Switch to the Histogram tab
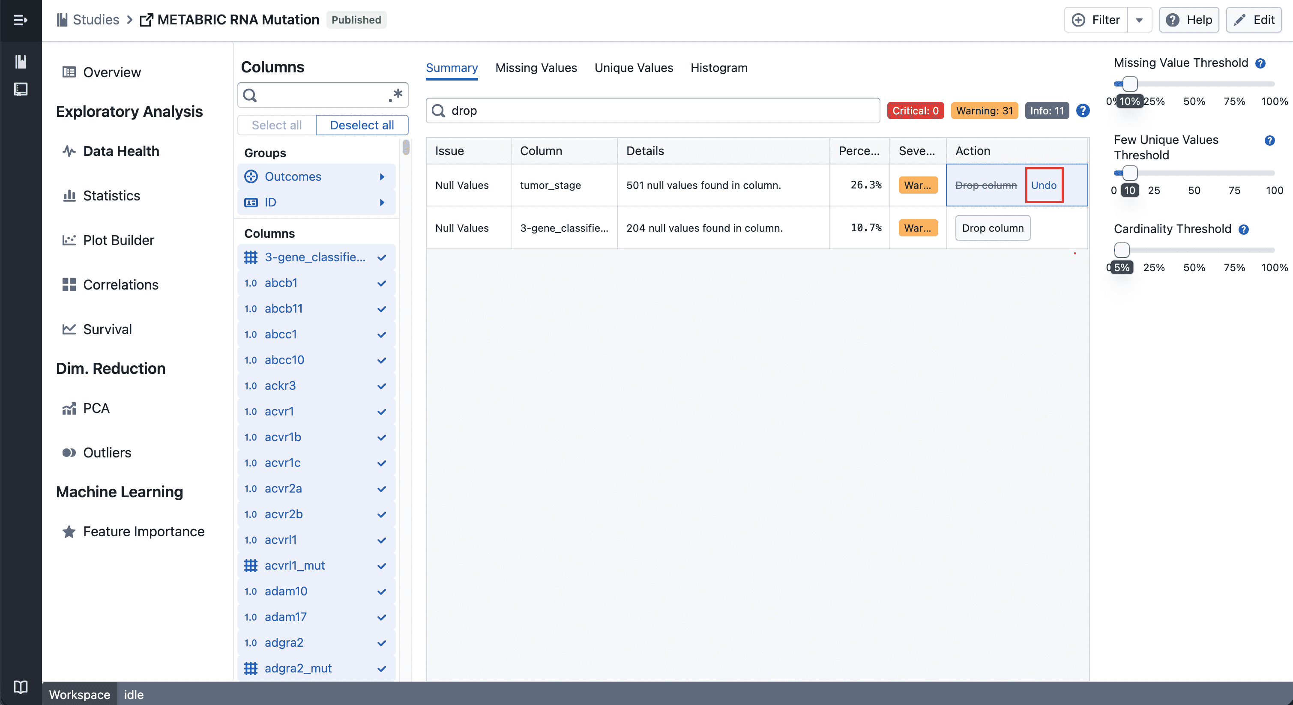The height and width of the screenshot is (705, 1293). tap(719, 68)
